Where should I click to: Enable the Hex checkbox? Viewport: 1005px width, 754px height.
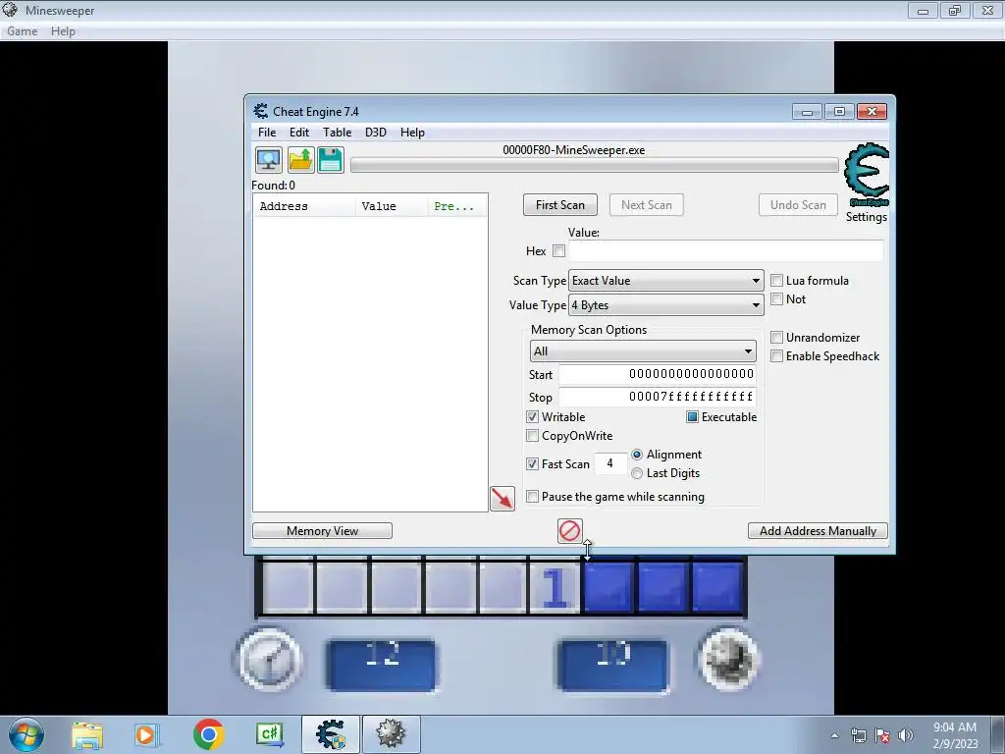(558, 250)
